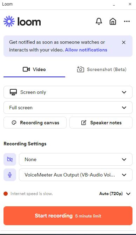Viewport: 136px width, 235px height.
Task: Dismiss the notifications banner
Action: (x=124, y=42)
